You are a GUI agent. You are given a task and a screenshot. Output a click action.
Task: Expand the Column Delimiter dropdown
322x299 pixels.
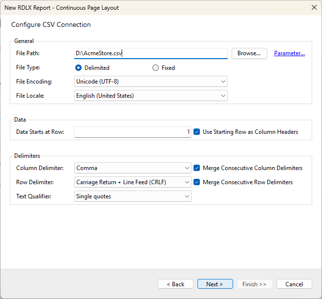click(132, 168)
